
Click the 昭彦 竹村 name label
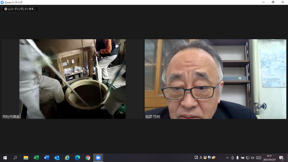[x=153, y=117]
